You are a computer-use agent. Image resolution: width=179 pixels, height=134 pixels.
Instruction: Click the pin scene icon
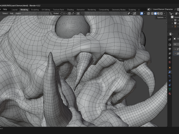pos(175,9)
